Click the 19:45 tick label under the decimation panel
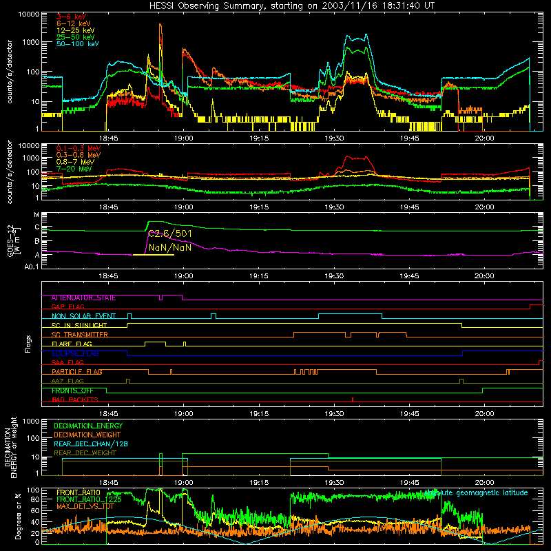The height and width of the screenshot is (551, 551). (409, 483)
